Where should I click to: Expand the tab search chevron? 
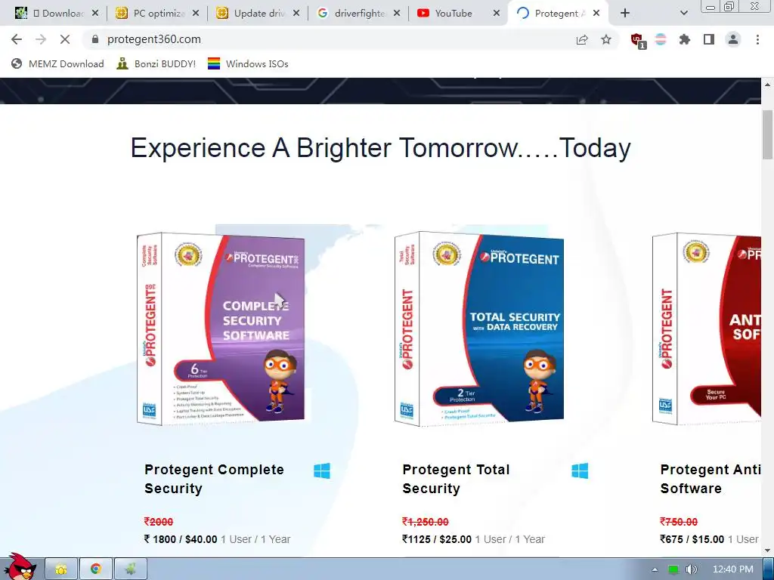tap(683, 14)
